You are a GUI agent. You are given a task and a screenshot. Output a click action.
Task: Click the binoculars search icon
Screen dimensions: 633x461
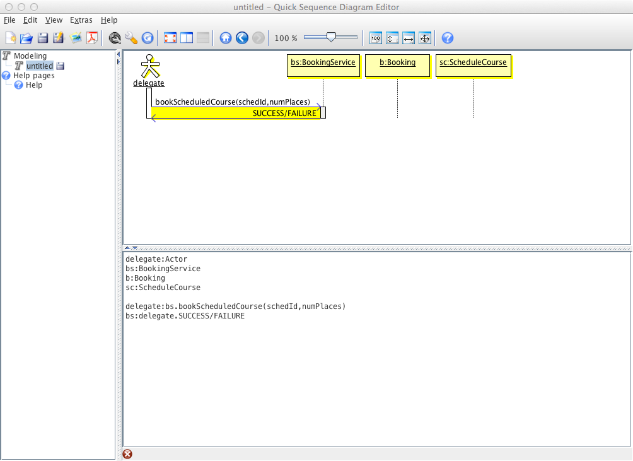tap(115, 38)
